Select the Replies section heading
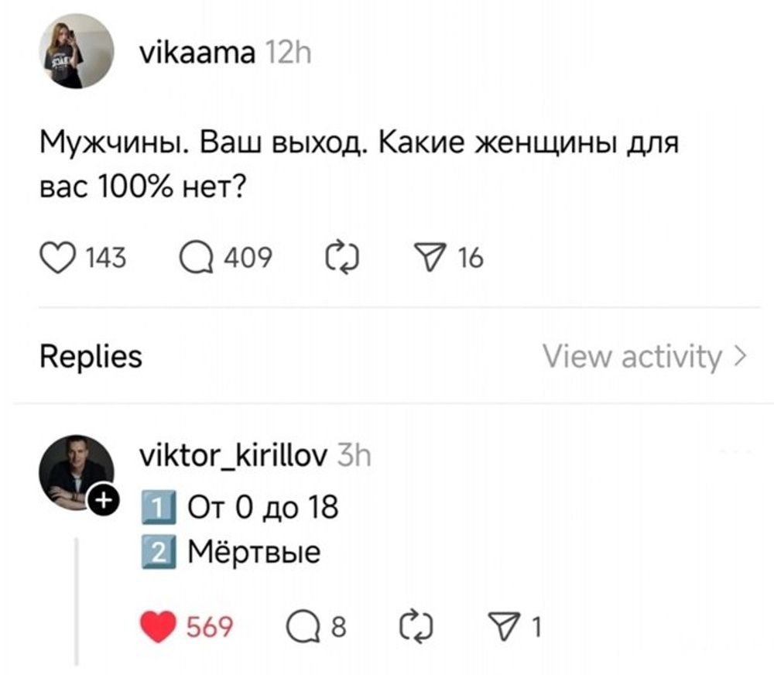The image size is (774, 675). 91,357
